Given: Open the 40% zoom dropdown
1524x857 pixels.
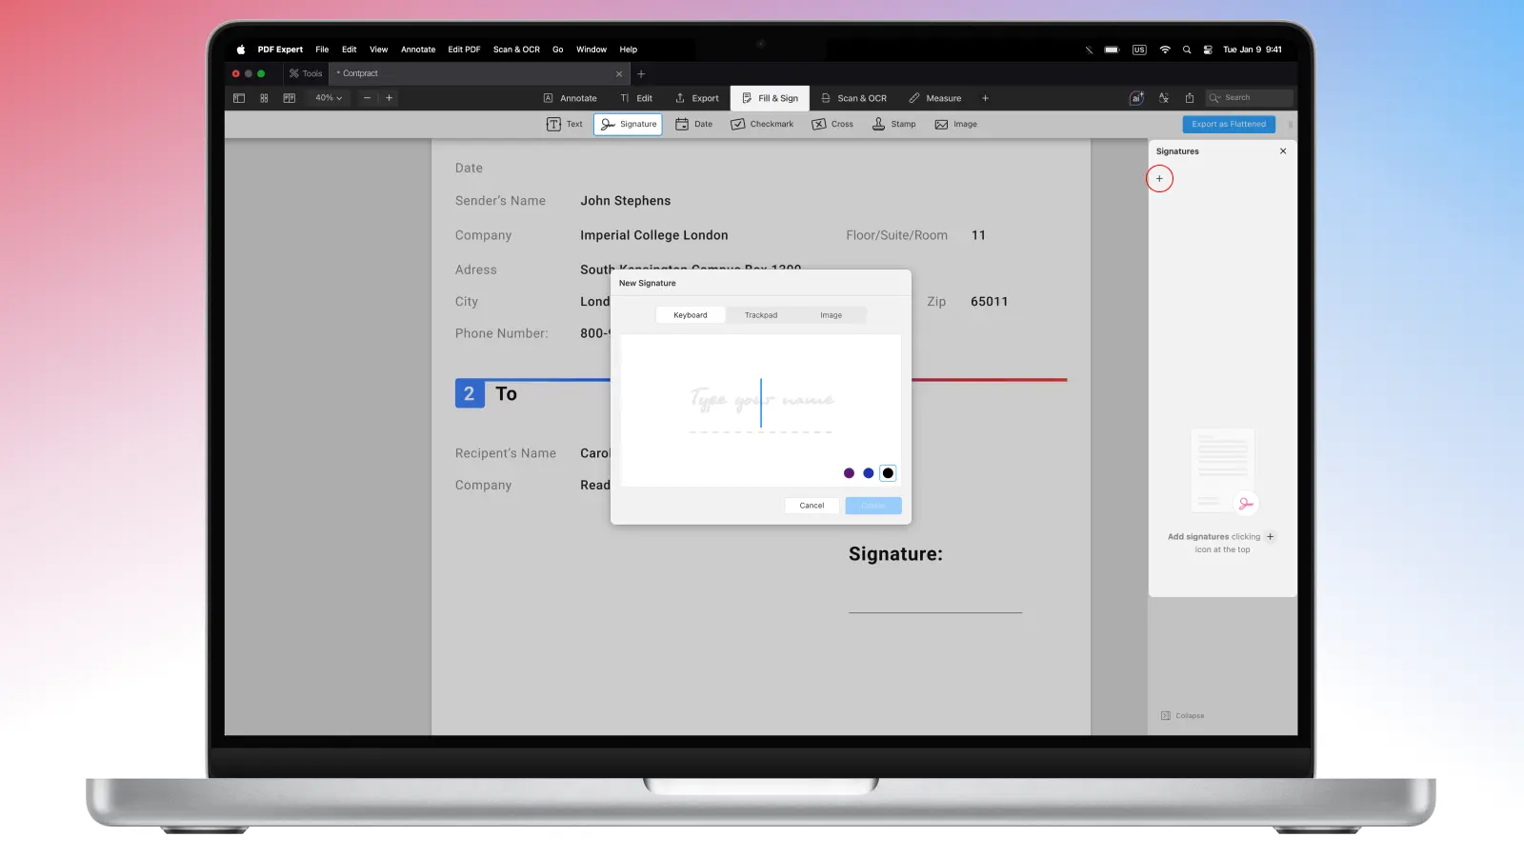Looking at the screenshot, I should pyautogui.click(x=329, y=98).
